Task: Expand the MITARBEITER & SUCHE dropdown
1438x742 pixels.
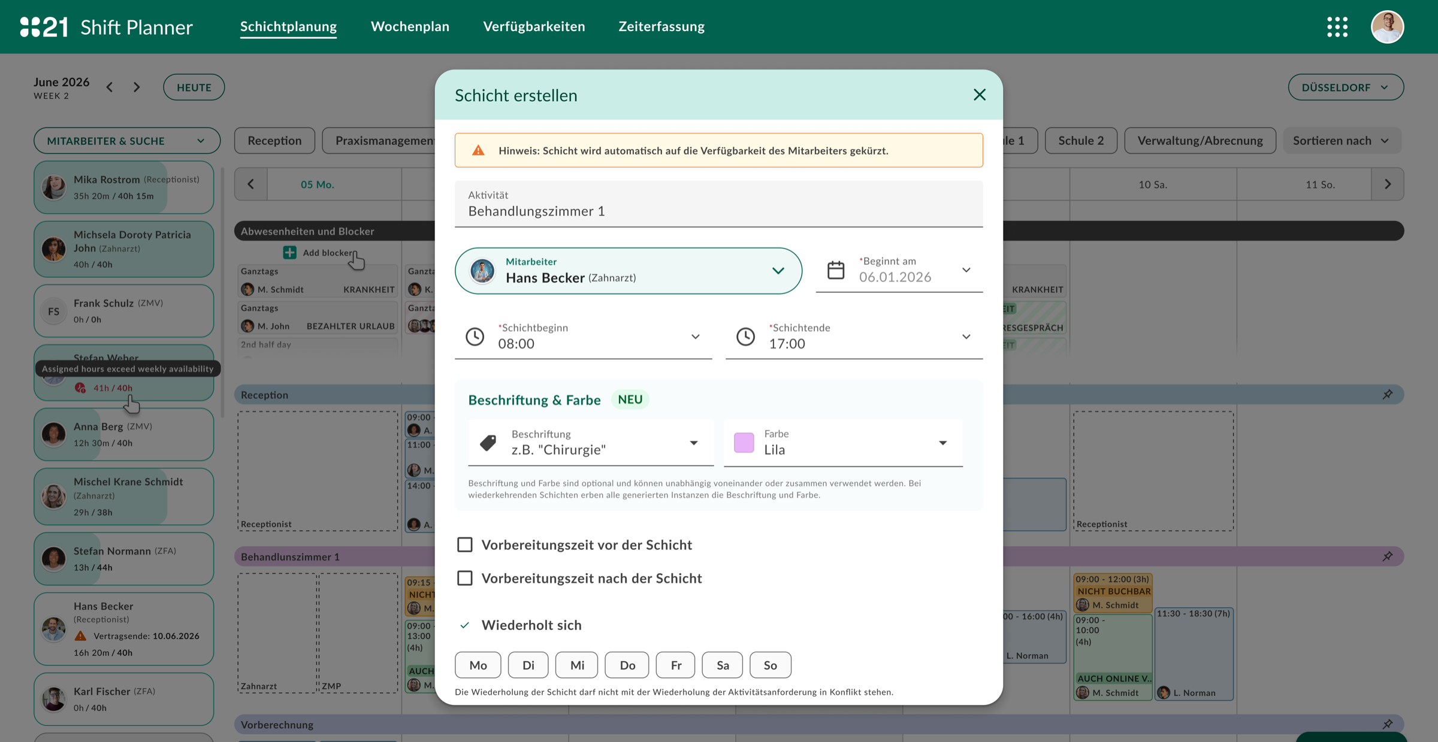Action: click(127, 141)
